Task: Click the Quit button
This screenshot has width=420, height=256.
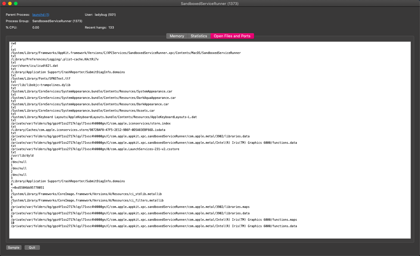Action: (32, 248)
